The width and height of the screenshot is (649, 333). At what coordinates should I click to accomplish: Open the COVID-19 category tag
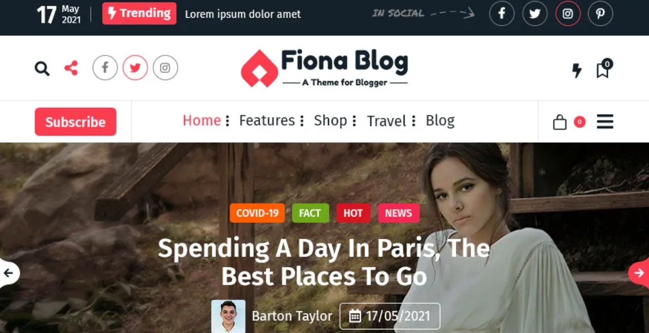[x=257, y=213]
